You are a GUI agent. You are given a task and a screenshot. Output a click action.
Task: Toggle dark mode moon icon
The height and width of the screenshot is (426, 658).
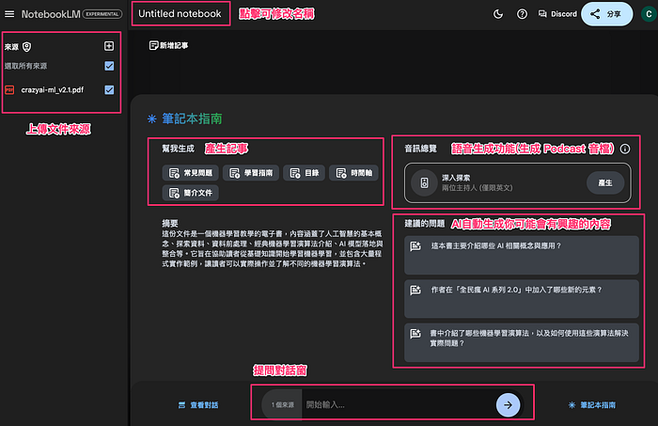498,14
